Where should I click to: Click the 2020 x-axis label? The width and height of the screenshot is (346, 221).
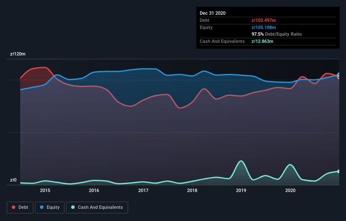pos(290,190)
